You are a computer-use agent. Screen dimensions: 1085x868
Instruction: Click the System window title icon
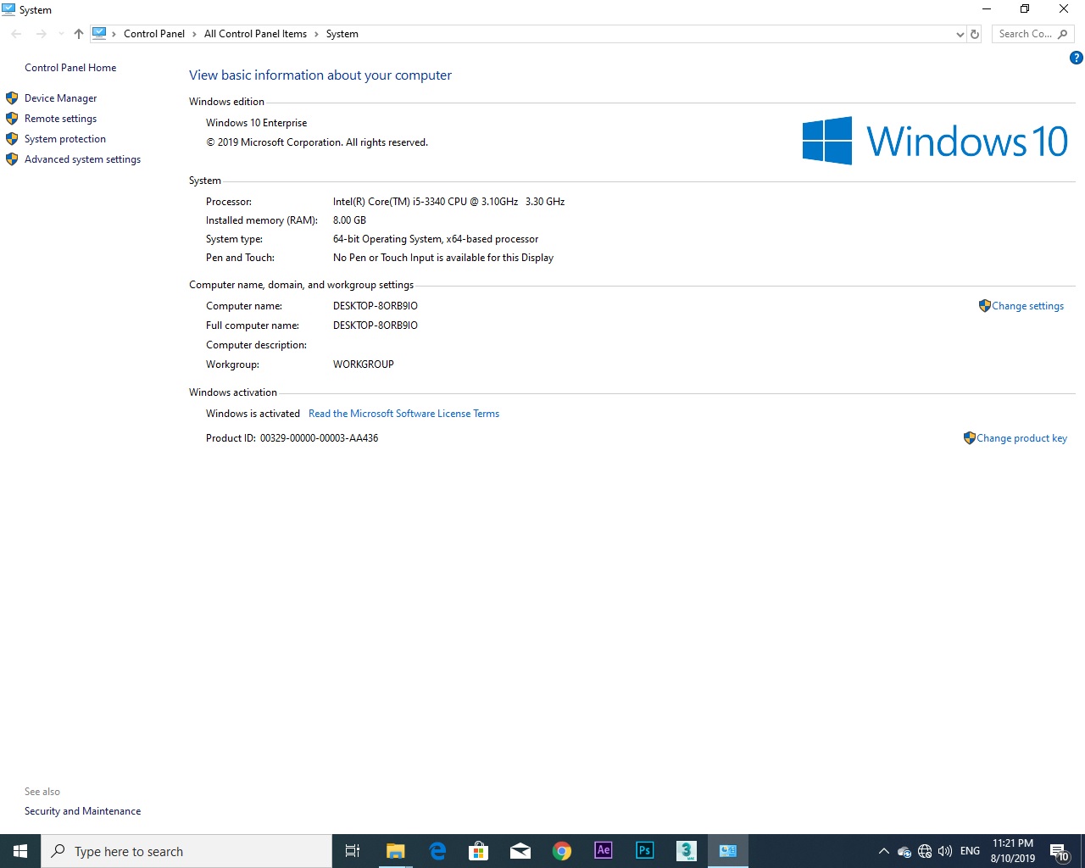point(8,9)
